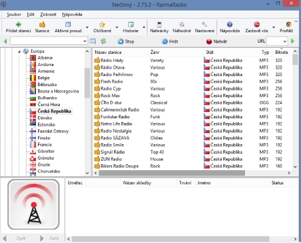Click the station list horizontal scrollbar

172,173
